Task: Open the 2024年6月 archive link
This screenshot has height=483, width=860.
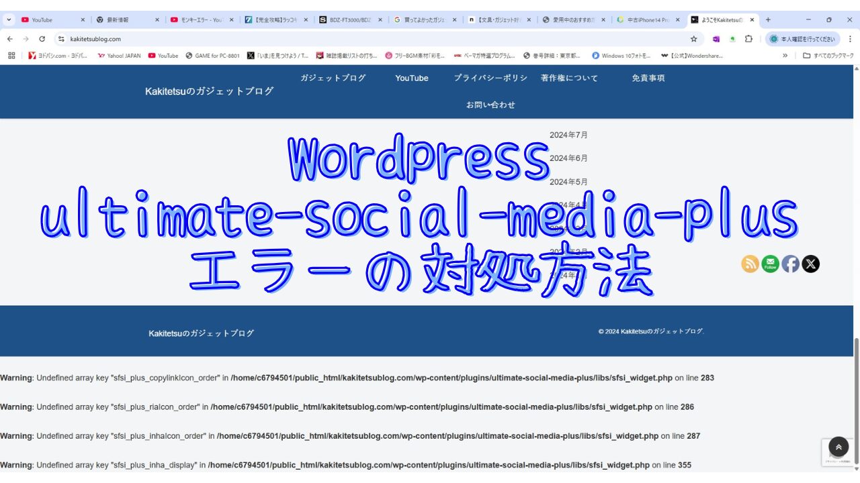Action: tap(568, 158)
